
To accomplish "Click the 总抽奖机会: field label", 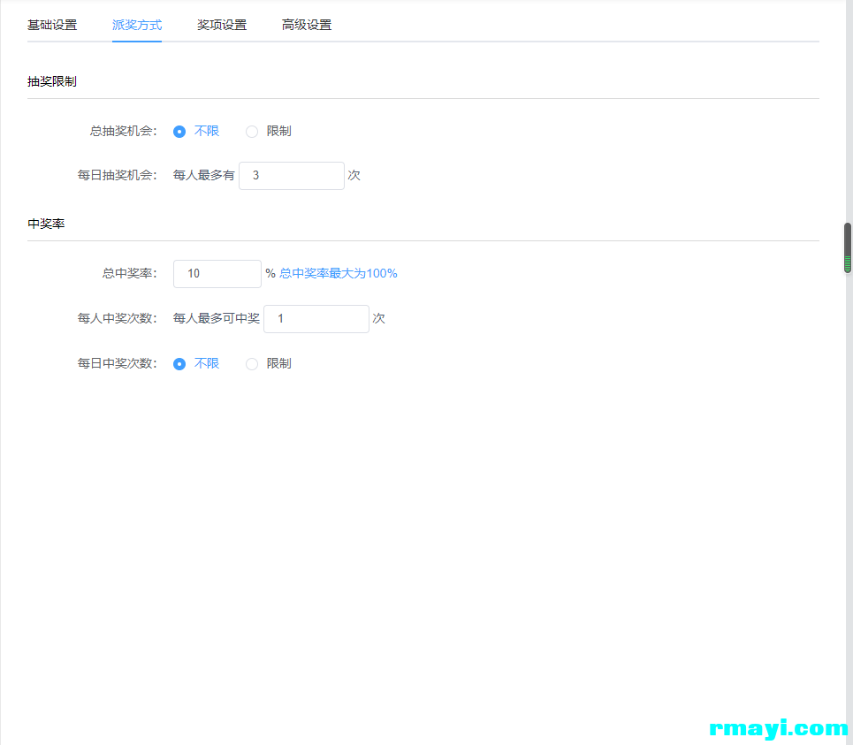I will 124,132.
